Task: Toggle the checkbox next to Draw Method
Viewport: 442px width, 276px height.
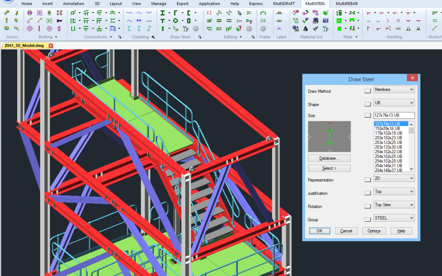Action: tap(368, 91)
